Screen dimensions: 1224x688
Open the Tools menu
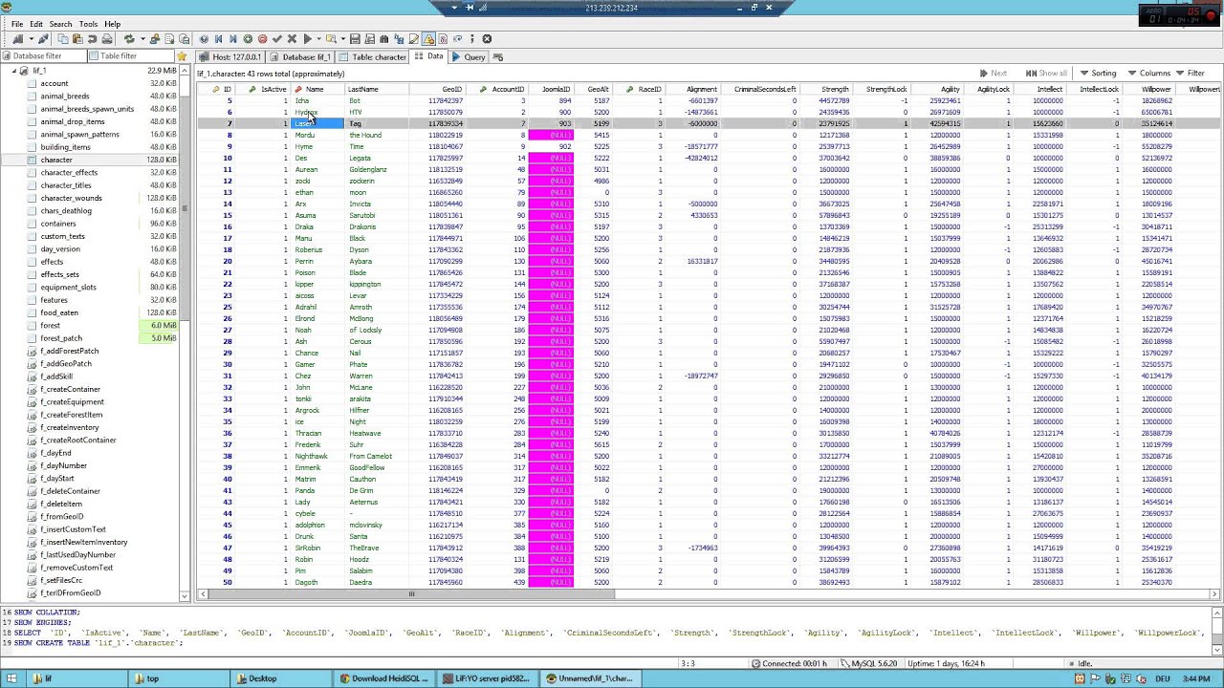click(x=88, y=24)
